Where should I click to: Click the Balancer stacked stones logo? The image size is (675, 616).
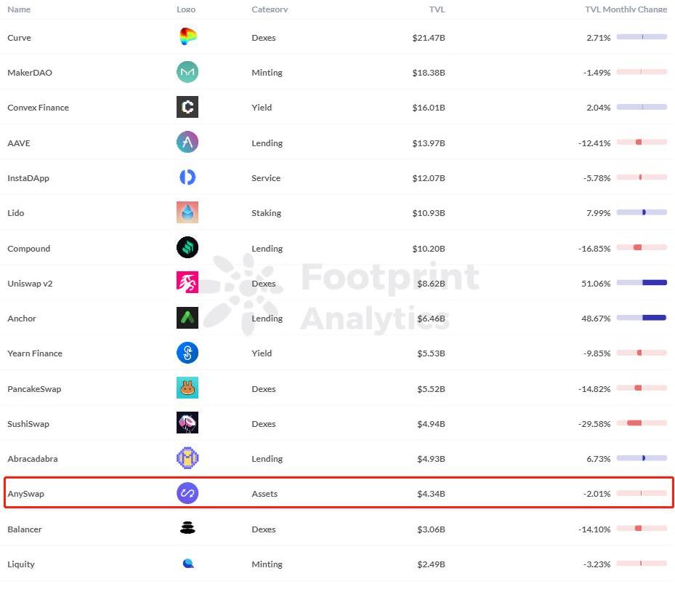187,528
